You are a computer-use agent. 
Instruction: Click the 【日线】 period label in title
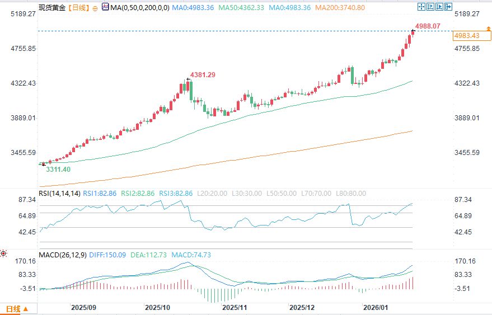(79, 8)
